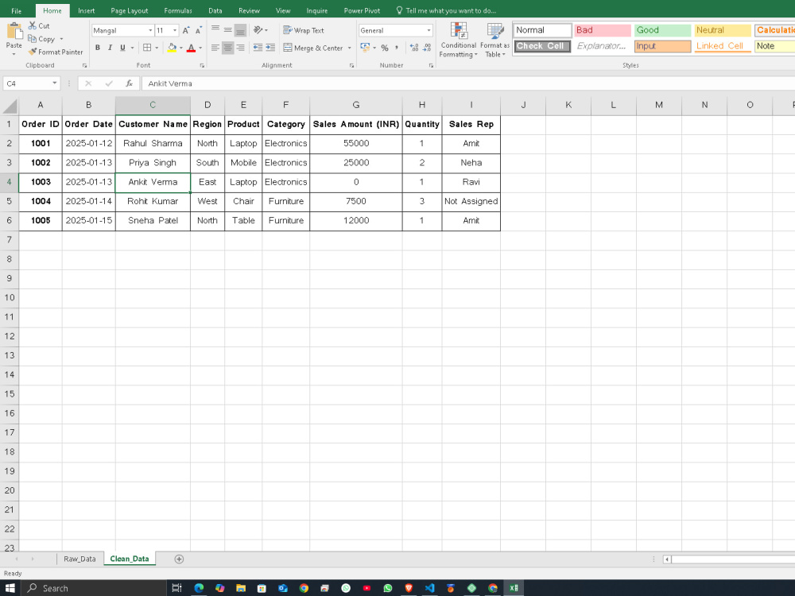
Task: Click Decrease Indent icon
Action: pos(258,48)
